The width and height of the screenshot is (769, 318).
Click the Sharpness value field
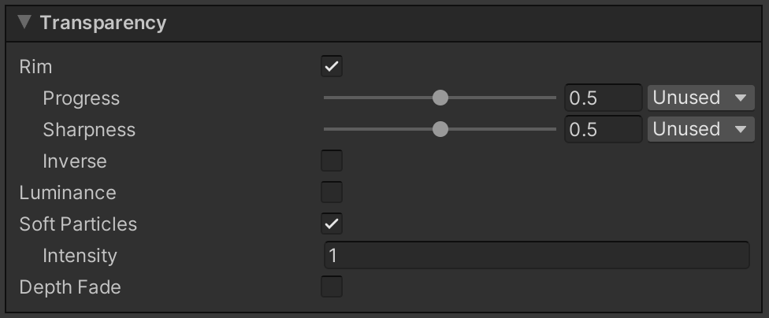pos(603,130)
